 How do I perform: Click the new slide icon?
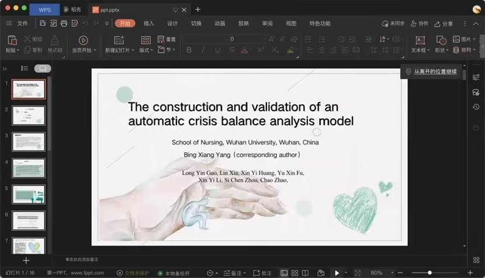(119, 40)
